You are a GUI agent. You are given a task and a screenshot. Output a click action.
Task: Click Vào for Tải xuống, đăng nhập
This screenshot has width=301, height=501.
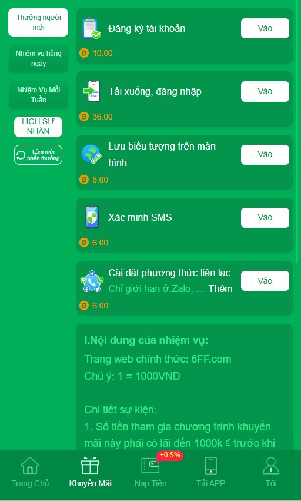(x=265, y=91)
